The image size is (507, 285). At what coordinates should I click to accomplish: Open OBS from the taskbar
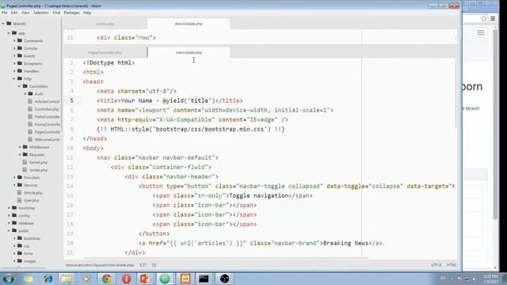(224, 279)
